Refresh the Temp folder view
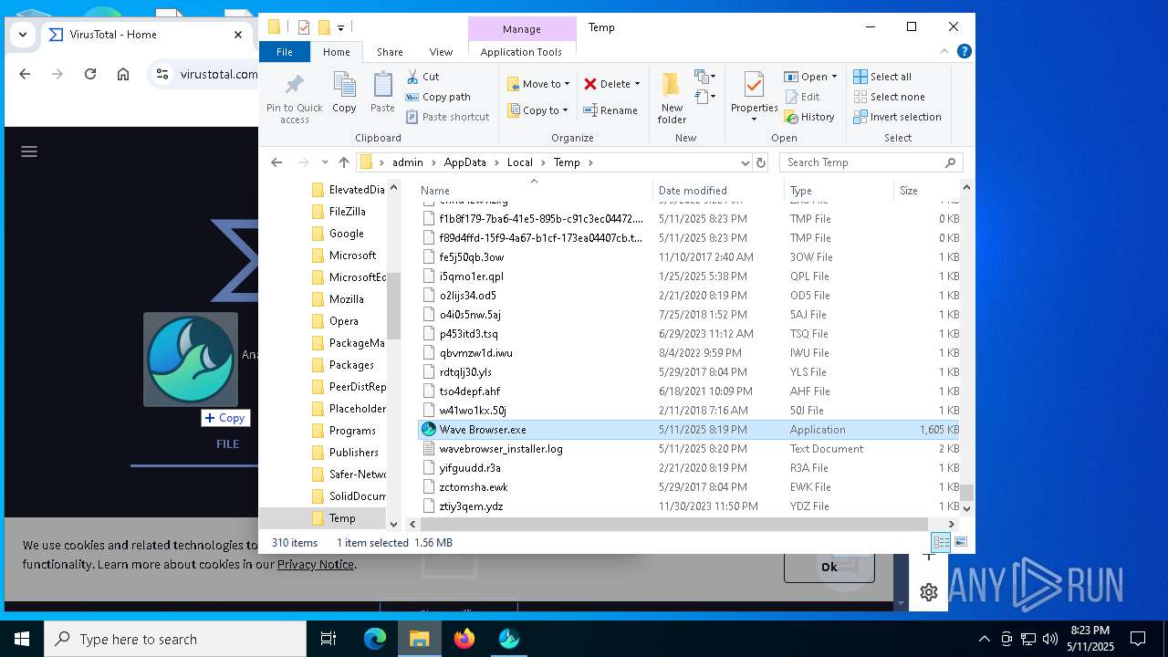The image size is (1168, 657). 760,162
